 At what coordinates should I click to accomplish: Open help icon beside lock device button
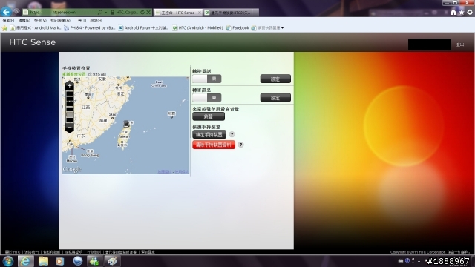tap(232, 134)
